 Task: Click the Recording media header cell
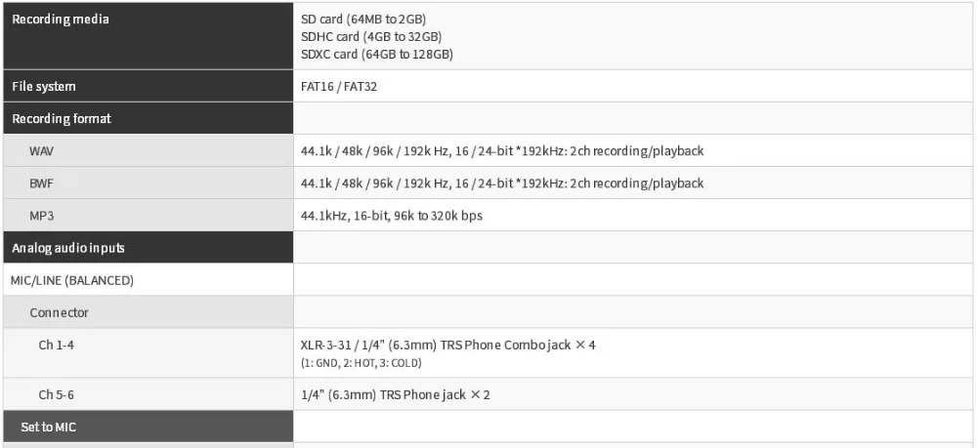coord(149,36)
